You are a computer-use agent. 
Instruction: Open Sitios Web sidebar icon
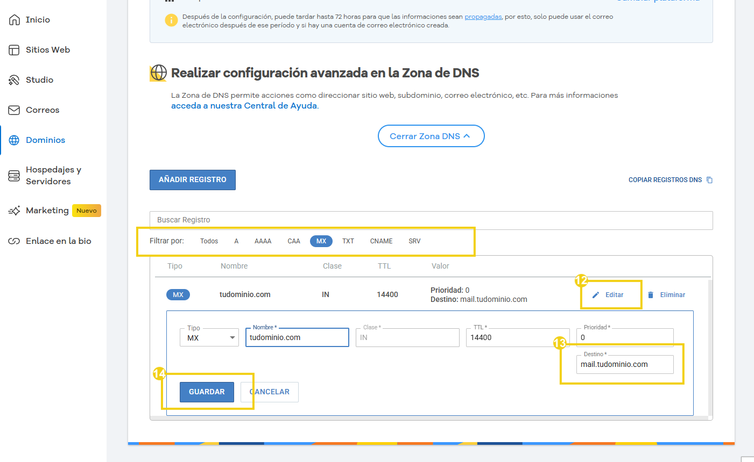(x=15, y=50)
